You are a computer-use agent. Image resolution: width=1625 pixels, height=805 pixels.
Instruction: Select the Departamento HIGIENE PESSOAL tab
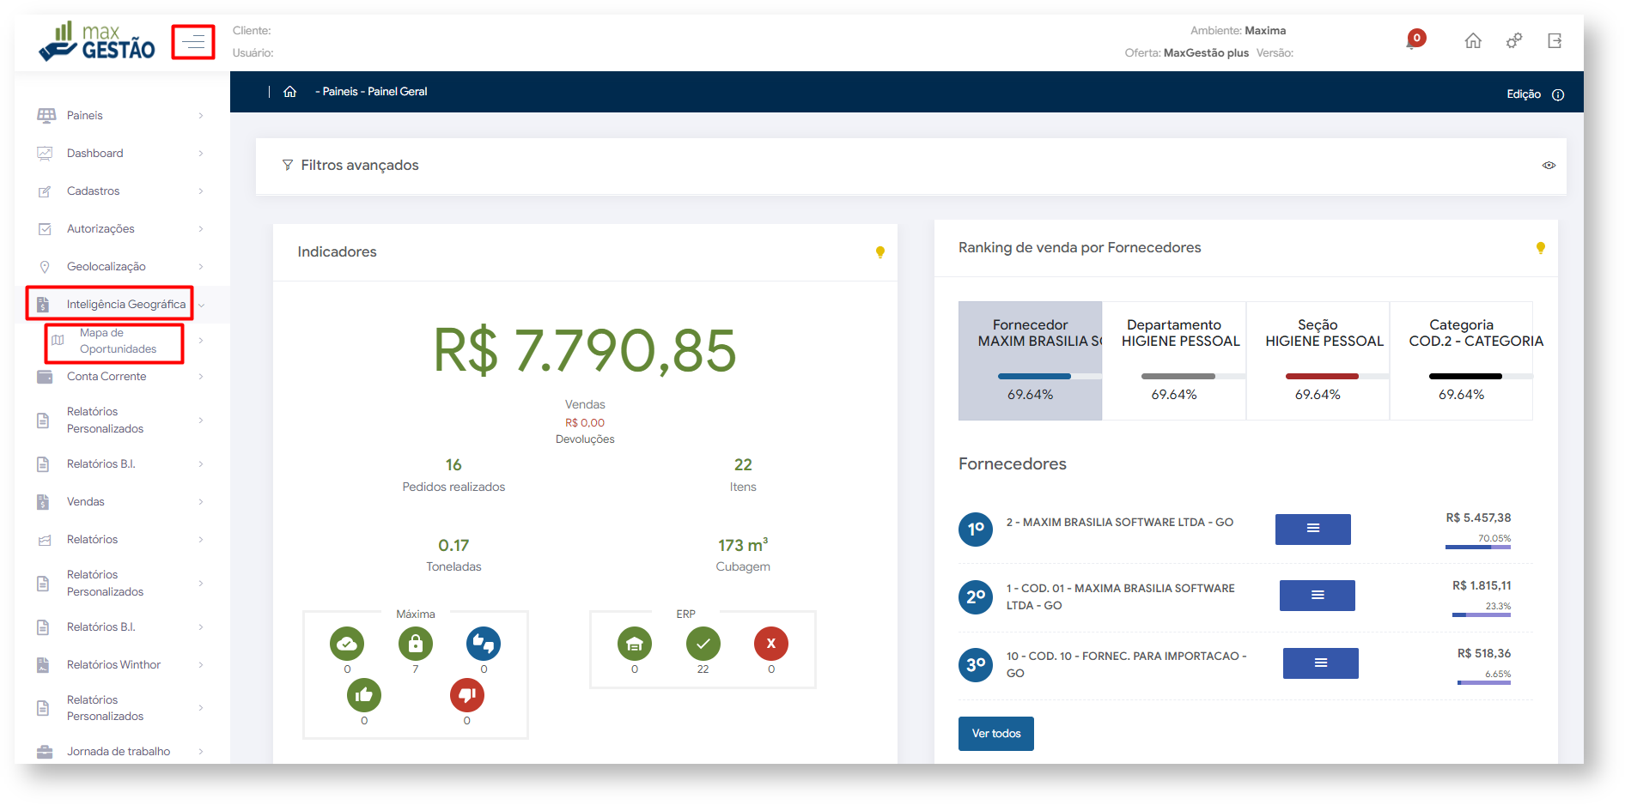point(1174,360)
